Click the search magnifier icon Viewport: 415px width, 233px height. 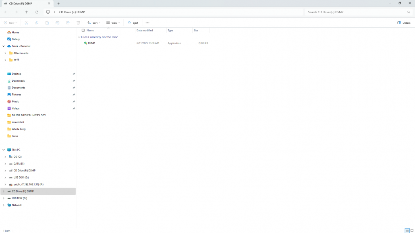click(409, 12)
